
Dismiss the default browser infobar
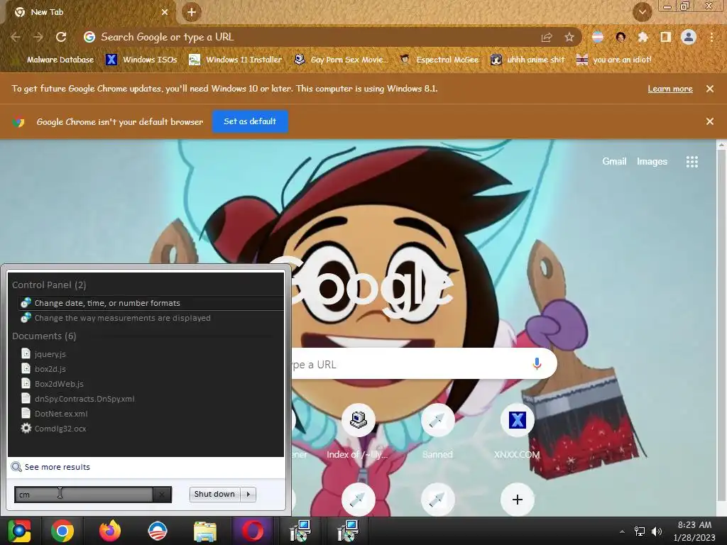[x=710, y=121]
